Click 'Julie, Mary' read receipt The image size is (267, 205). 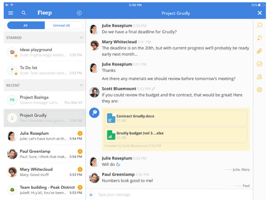[x=241, y=169]
